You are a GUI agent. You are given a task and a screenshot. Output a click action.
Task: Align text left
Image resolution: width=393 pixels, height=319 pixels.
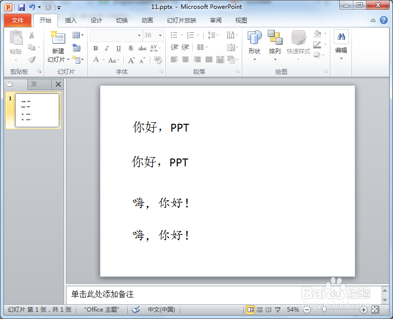tap(174, 59)
